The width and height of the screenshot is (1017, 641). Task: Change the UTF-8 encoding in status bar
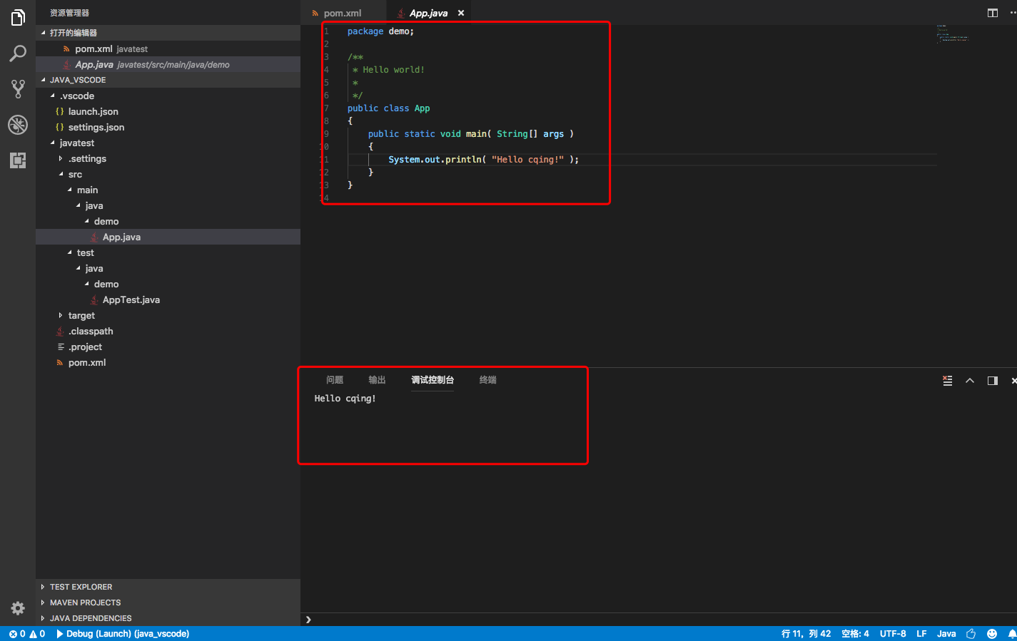coord(893,634)
